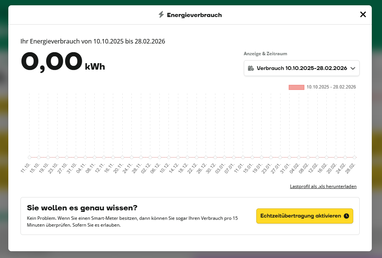The height and width of the screenshot is (258, 382).
Task: Click the legend label 10.10.2025 - 28.02.2026
Action: pos(331,87)
